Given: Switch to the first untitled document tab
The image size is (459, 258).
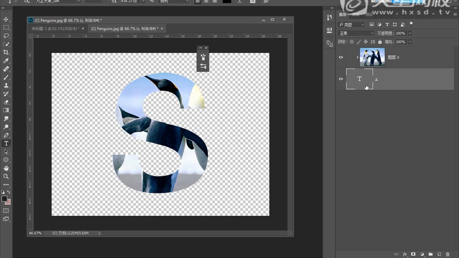Looking at the screenshot, I should [x=54, y=28].
